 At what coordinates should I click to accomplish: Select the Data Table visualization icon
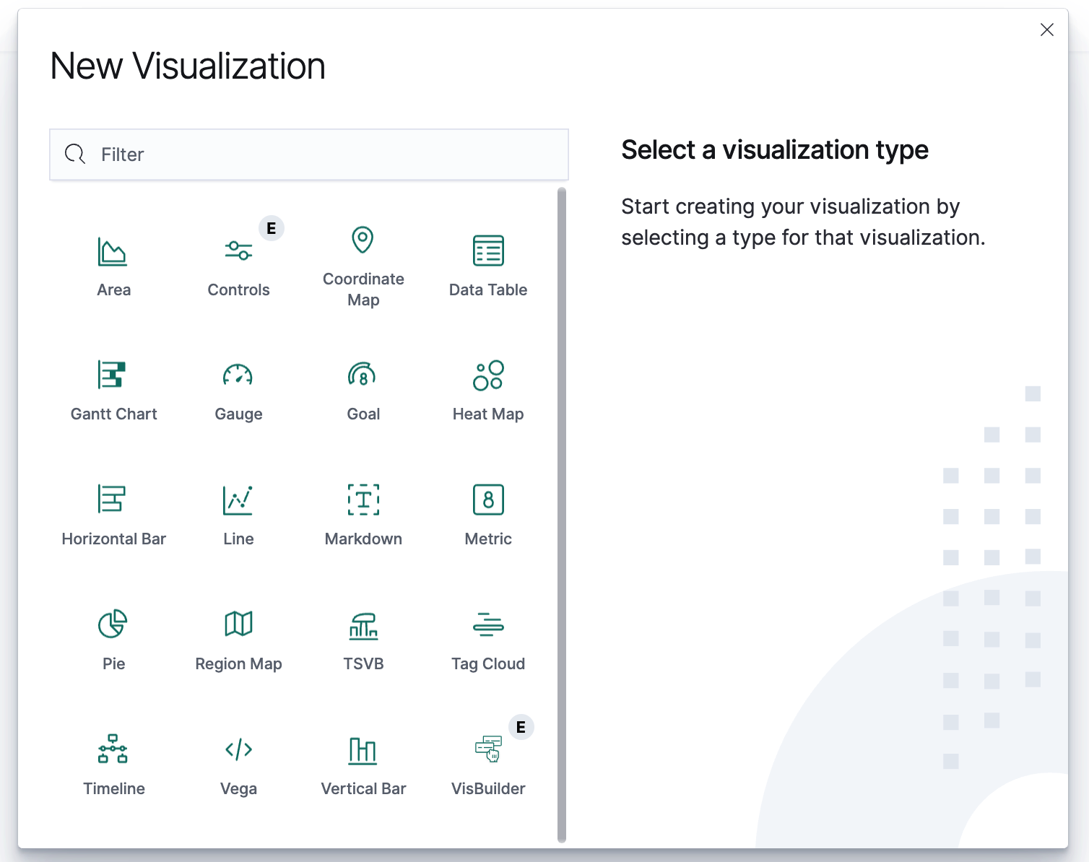(x=488, y=251)
